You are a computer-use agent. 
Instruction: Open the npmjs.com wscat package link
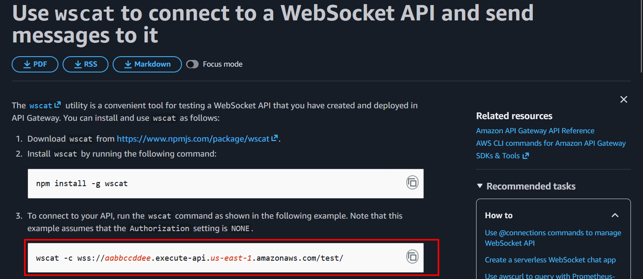tap(197, 139)
